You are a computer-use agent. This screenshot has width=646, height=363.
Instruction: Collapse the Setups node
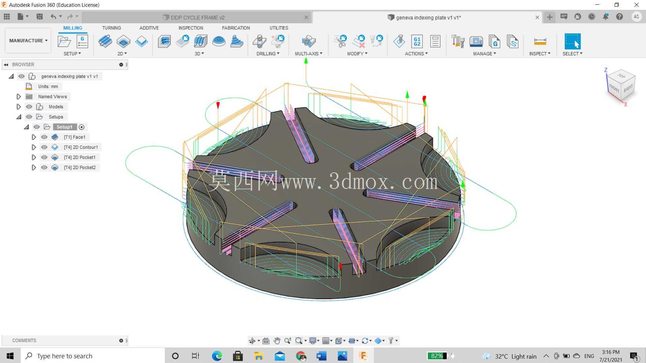click(x=19, y=117)
